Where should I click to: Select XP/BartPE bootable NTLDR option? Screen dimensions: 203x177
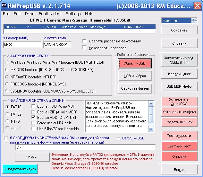click(x=7, y=77)
